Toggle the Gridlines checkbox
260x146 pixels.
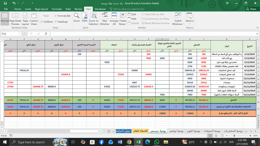(x=41, y=22)
